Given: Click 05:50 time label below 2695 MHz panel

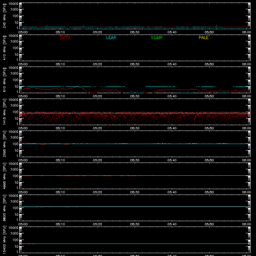Looking at the screenshot, I should (209, 160).
